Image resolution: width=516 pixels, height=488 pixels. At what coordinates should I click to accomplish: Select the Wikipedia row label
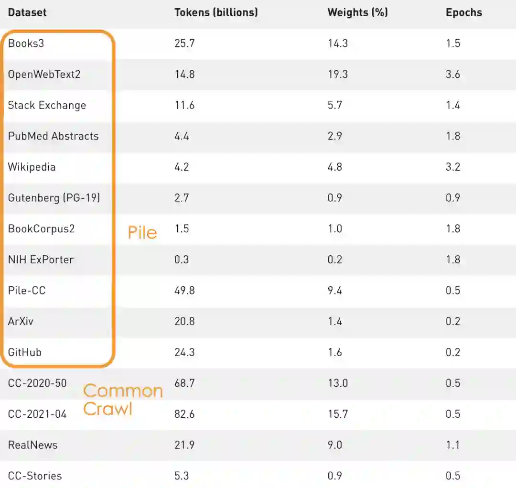tap(32, 167)
